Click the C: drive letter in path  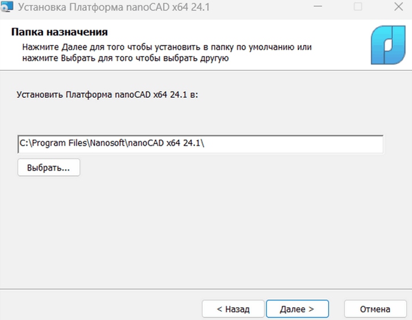tap(24, 144)
